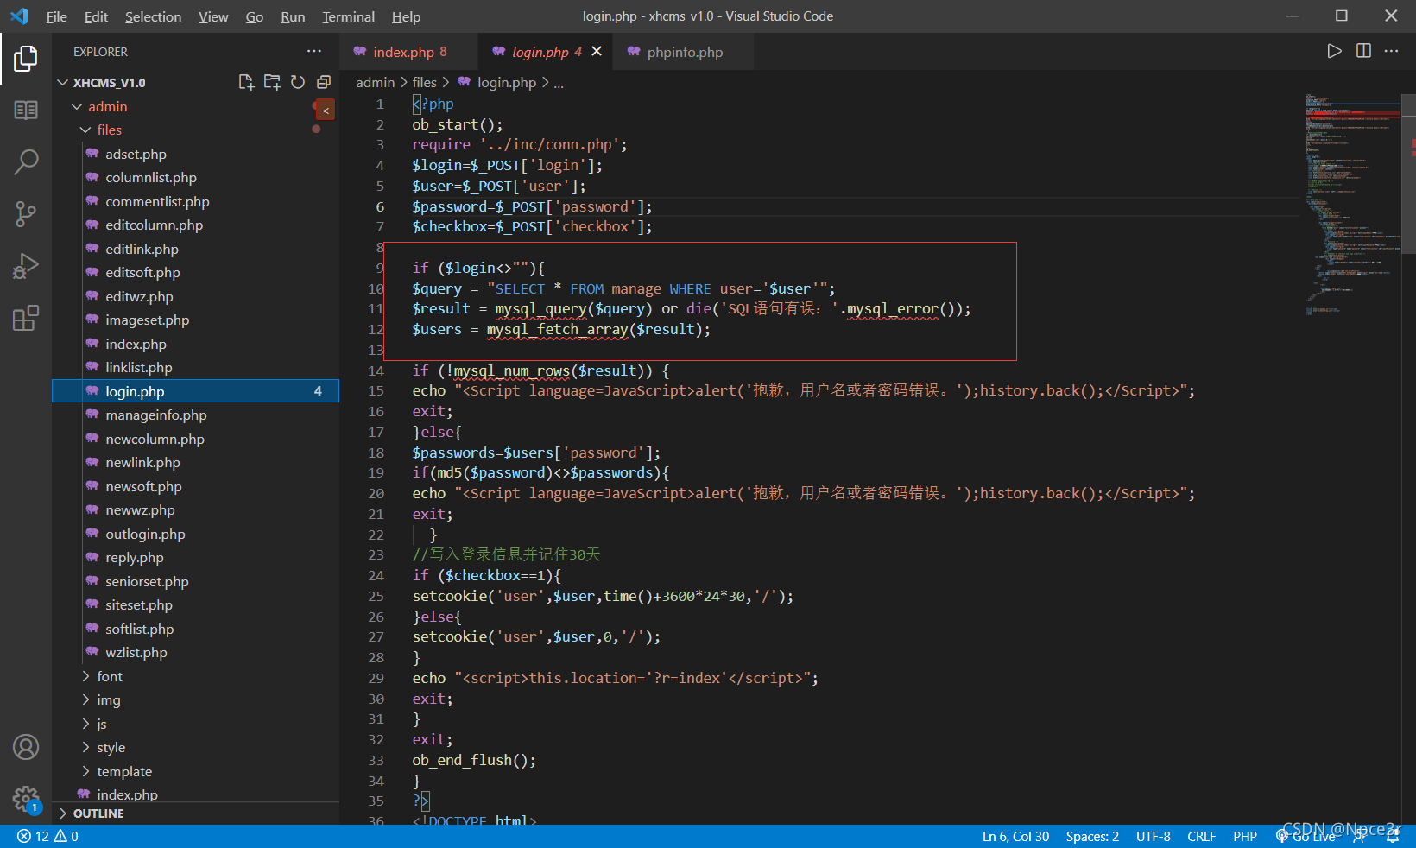Image resolution: width=1416 pixels, height=848 pixels.
Task: Open the Search view
Action: coord(26,161)
